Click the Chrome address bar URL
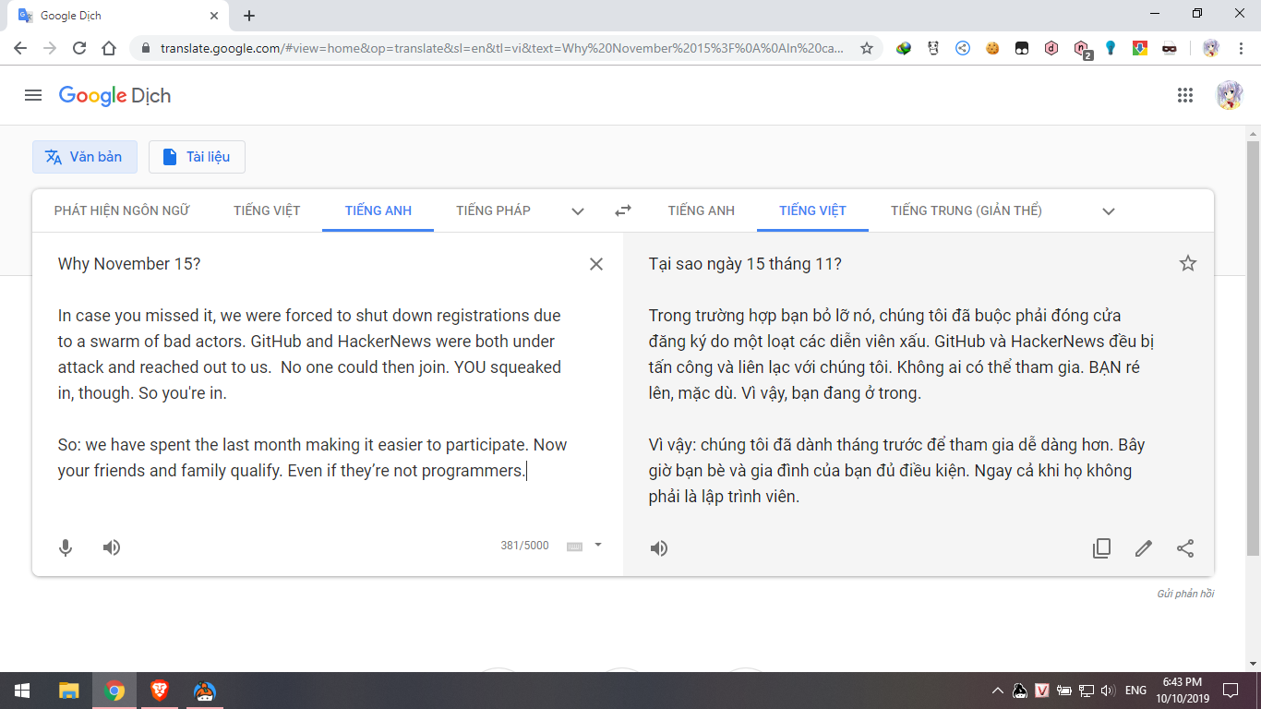This screenshot has height=709, width=1261. 501,48
